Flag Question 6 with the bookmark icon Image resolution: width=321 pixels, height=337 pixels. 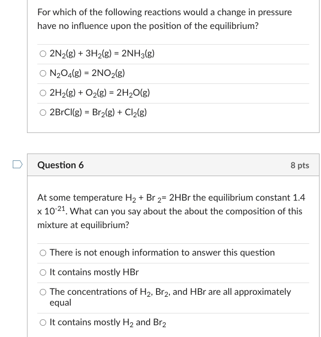pos(17,164)
